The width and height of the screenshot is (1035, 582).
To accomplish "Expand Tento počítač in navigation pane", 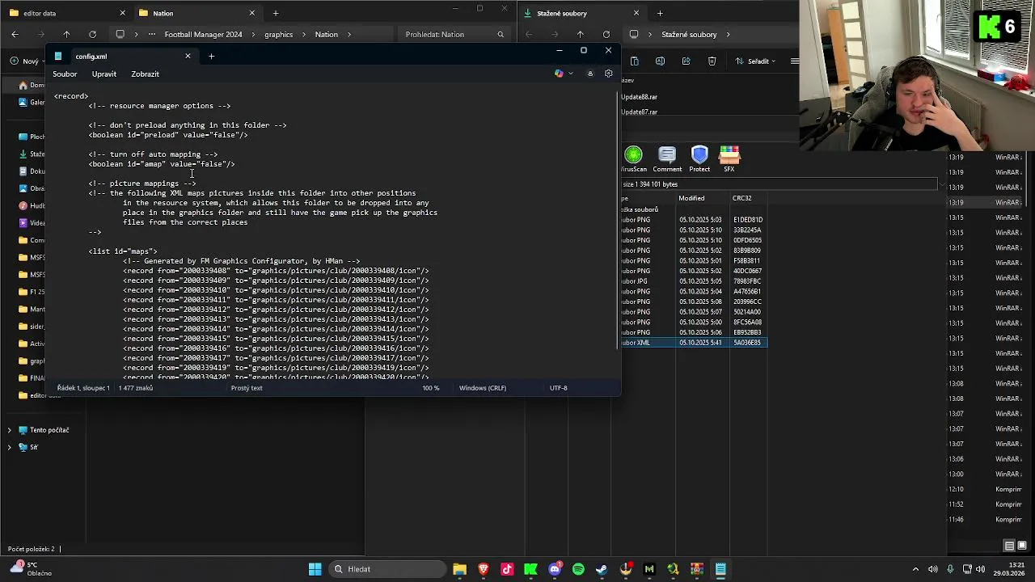I will [9, 430].
